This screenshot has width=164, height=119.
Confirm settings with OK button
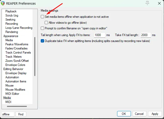(x=124, y=114)
